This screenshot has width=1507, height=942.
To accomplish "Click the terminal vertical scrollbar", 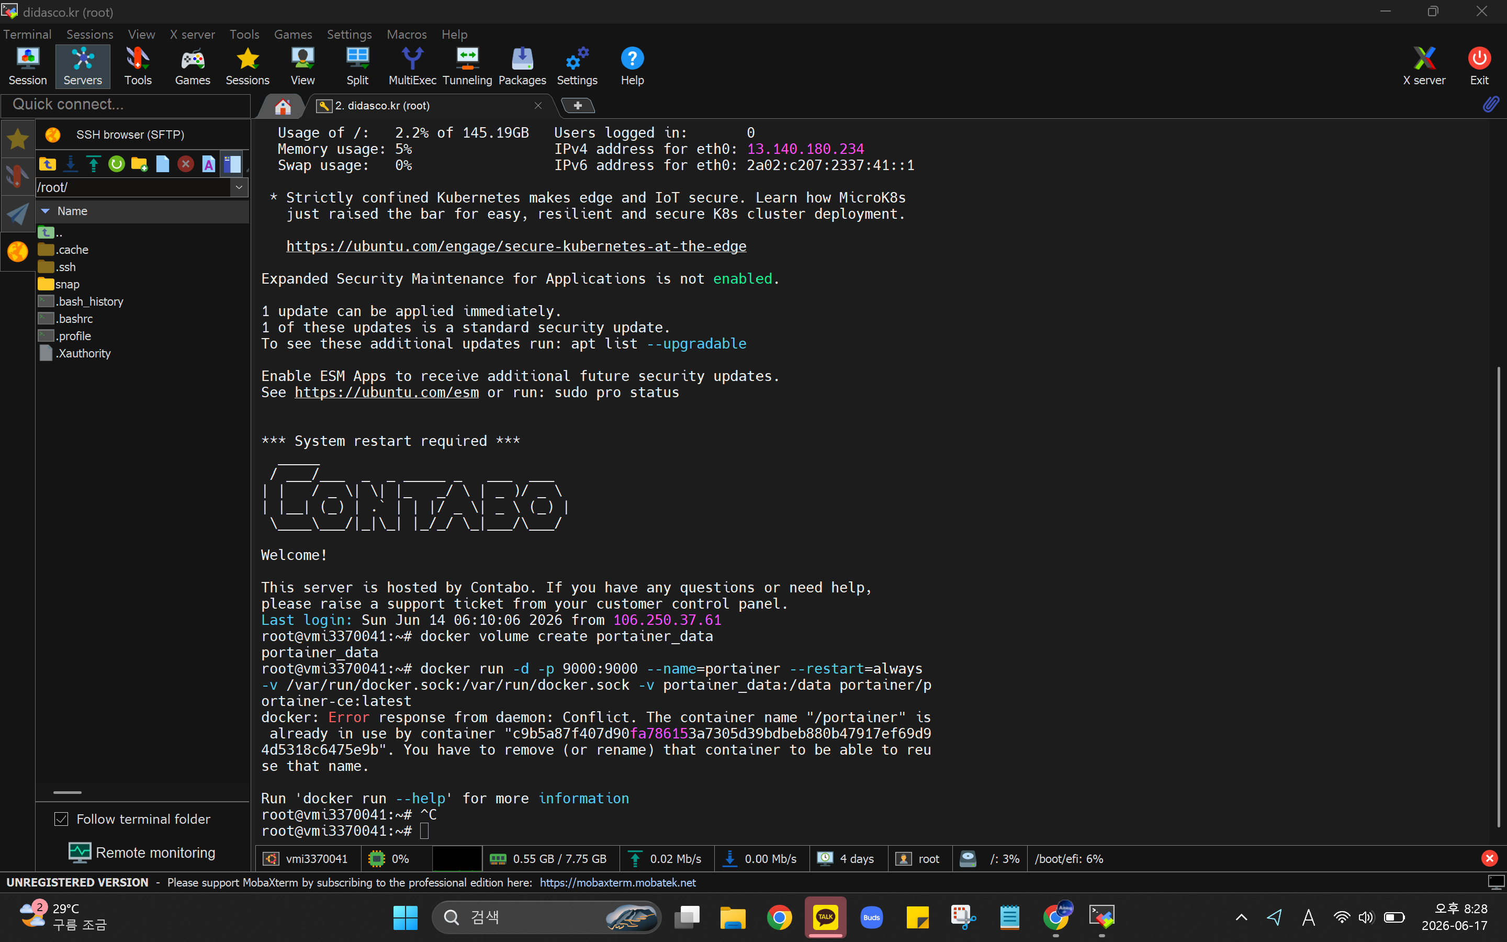I will [1498, 597].
